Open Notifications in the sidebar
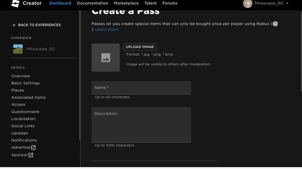Viewport: 302px width, 169px height. 24,140
